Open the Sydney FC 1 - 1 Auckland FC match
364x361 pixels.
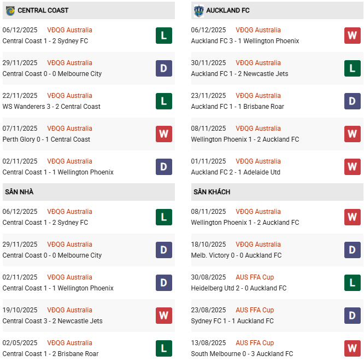pyautogui.click(x=232, y=321)
